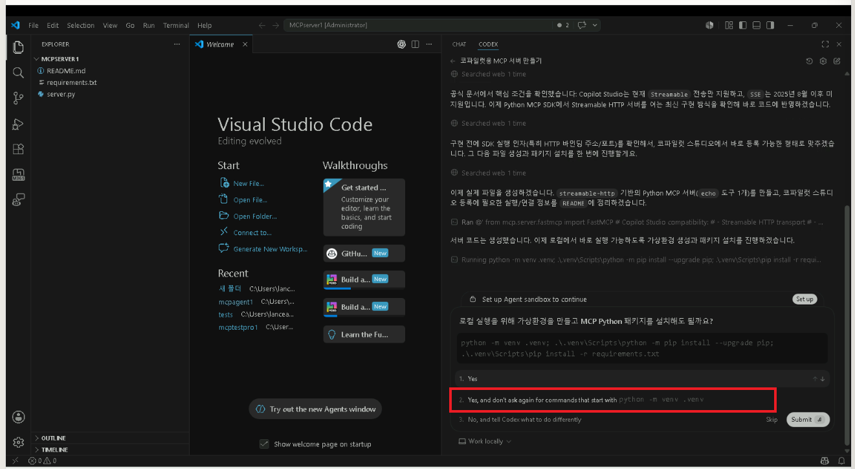Open the Selection menu

coord(81,25)
